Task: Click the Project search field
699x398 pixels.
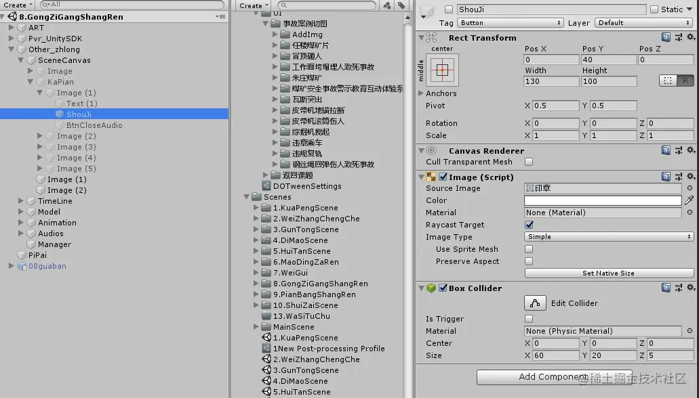Action: click(327, 5)
